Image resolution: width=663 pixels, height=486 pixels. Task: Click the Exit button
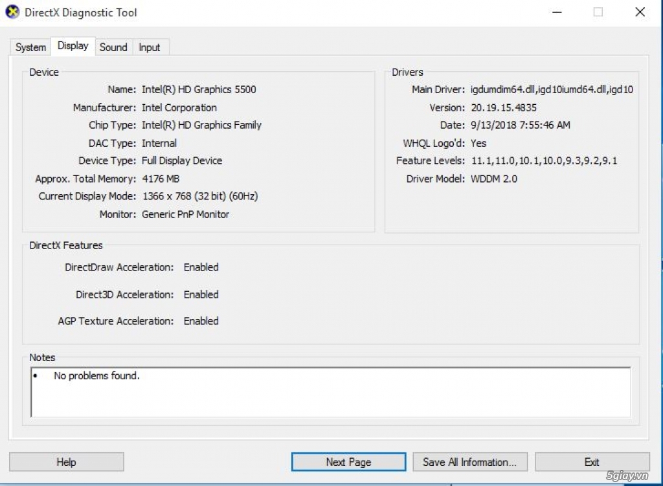[592, 461]
